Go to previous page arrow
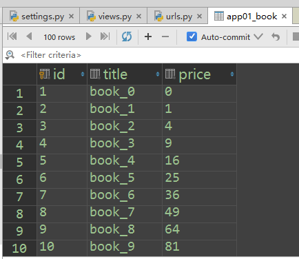The width and height of the screenshot is (299, 259). point(29,37)
